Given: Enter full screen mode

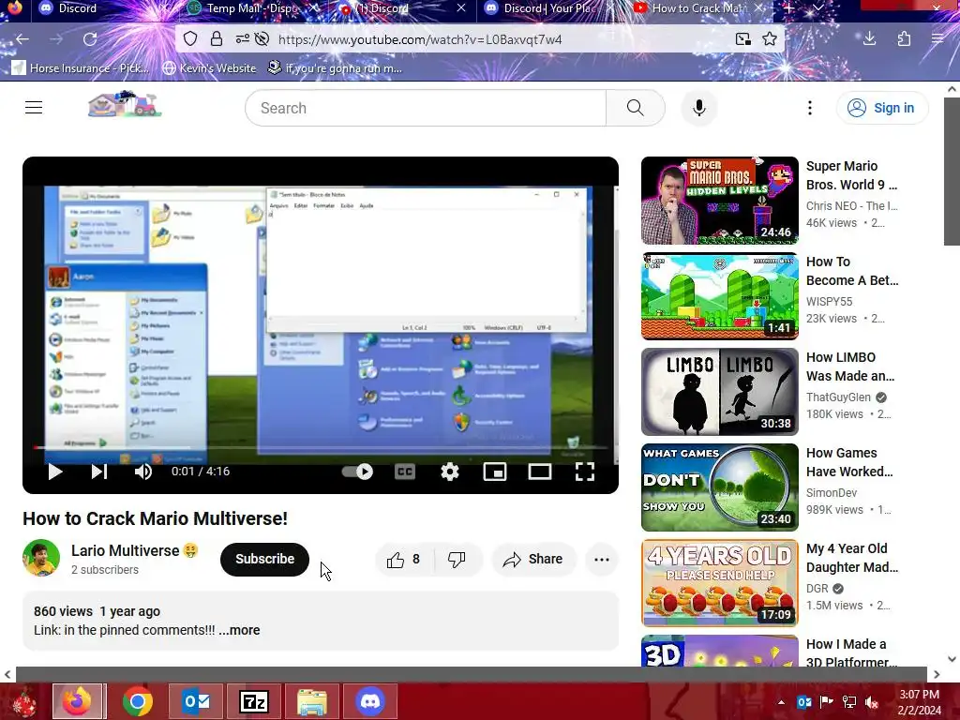Looking at the screenshot, I should [x=585, y=472].
